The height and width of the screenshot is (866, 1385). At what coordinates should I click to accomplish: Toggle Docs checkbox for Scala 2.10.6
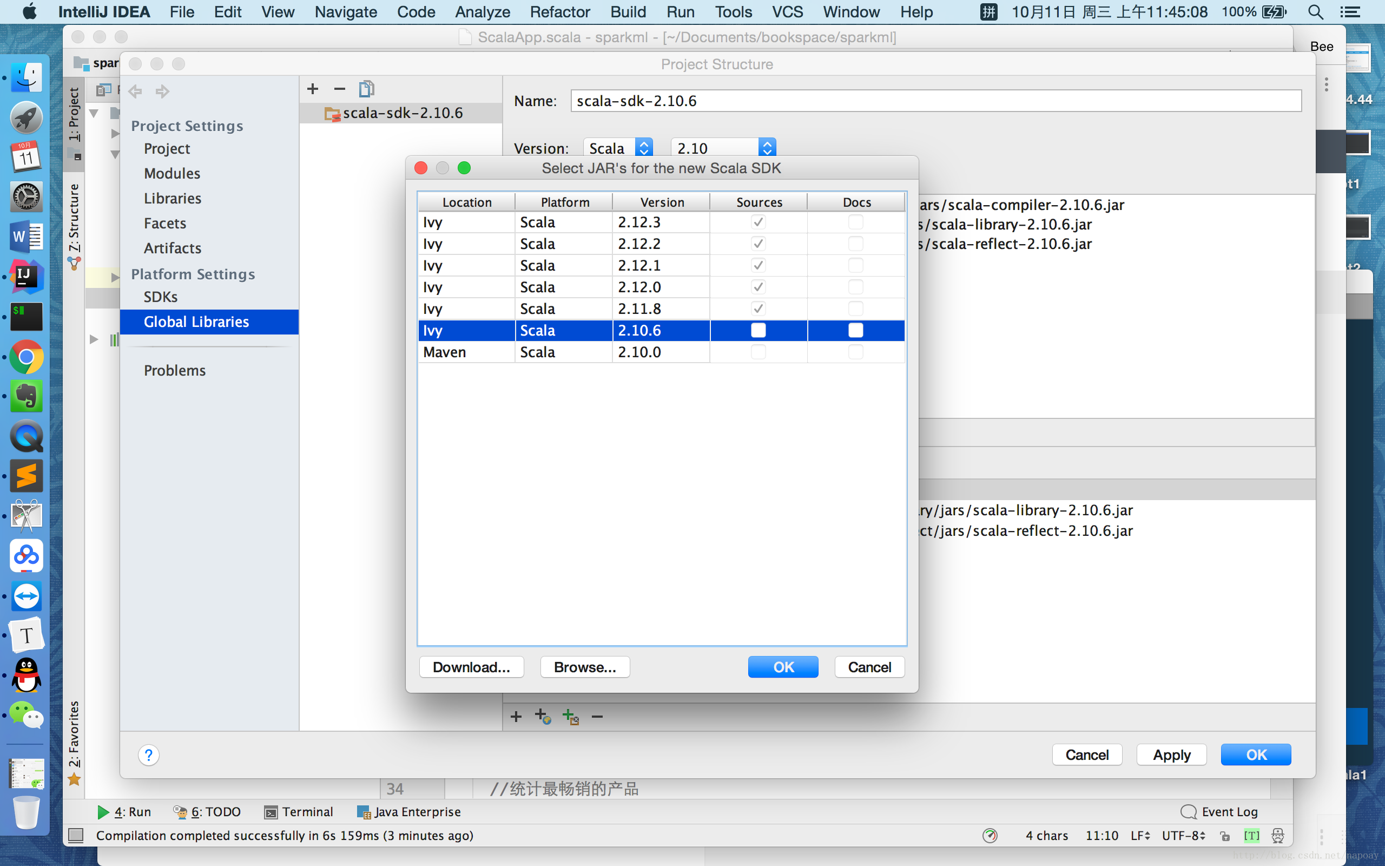pos(855,330)
